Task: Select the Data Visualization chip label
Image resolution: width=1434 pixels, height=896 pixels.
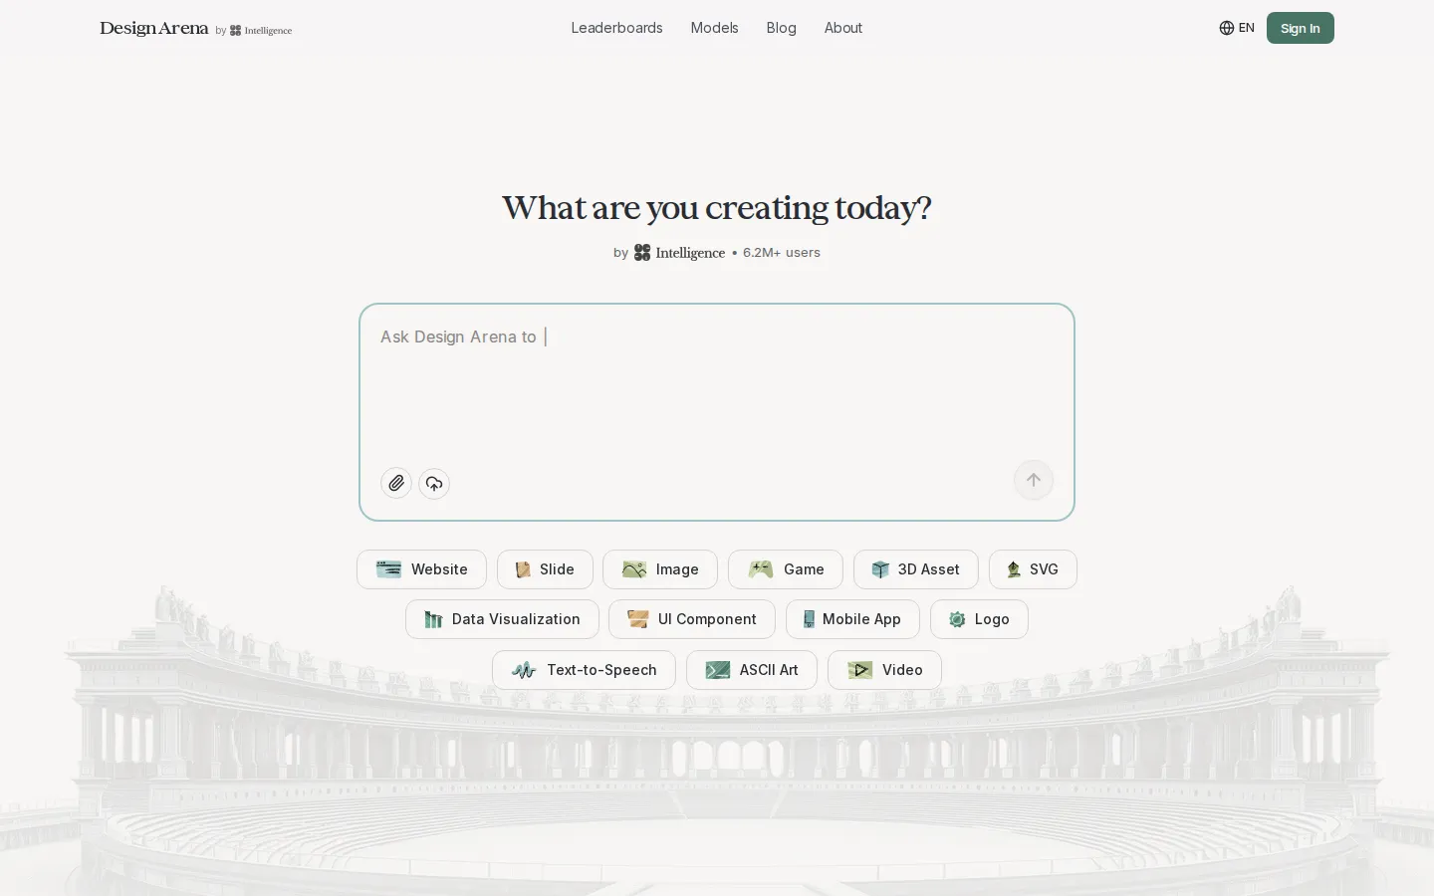Action: [x=516, y=619]
